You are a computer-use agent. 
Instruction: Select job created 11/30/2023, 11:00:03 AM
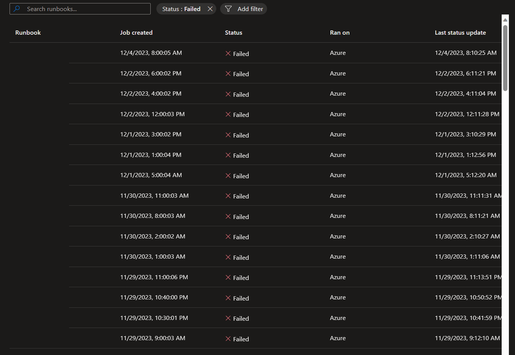[154, 196]
